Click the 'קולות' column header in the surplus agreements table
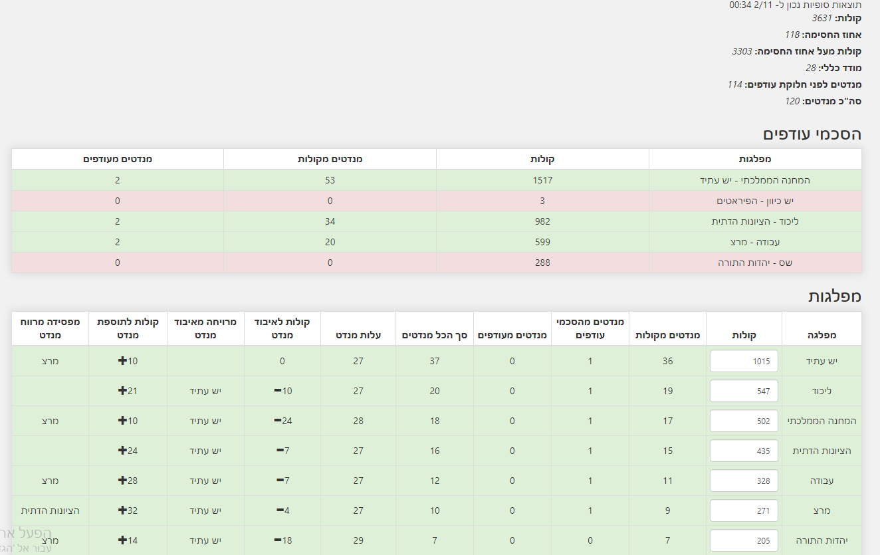The height and width of the screenshot is (555, 880). (542, 159)
